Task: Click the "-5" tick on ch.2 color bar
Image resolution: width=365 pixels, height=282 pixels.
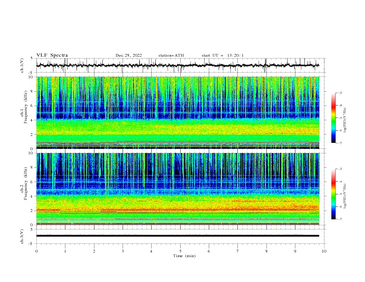Action: coord(340,194)
